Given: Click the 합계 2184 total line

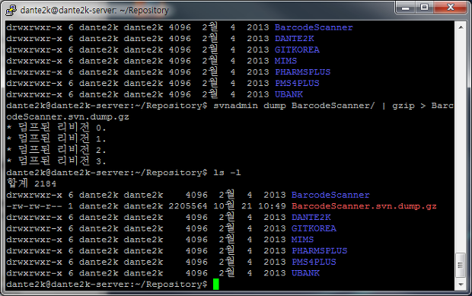Looking at the screenshot, I should tap(32, 183).
